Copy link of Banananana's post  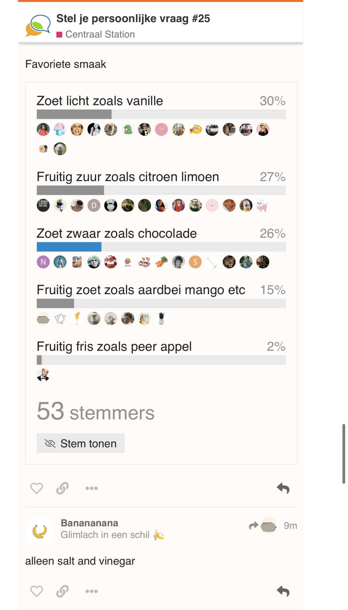62,591
